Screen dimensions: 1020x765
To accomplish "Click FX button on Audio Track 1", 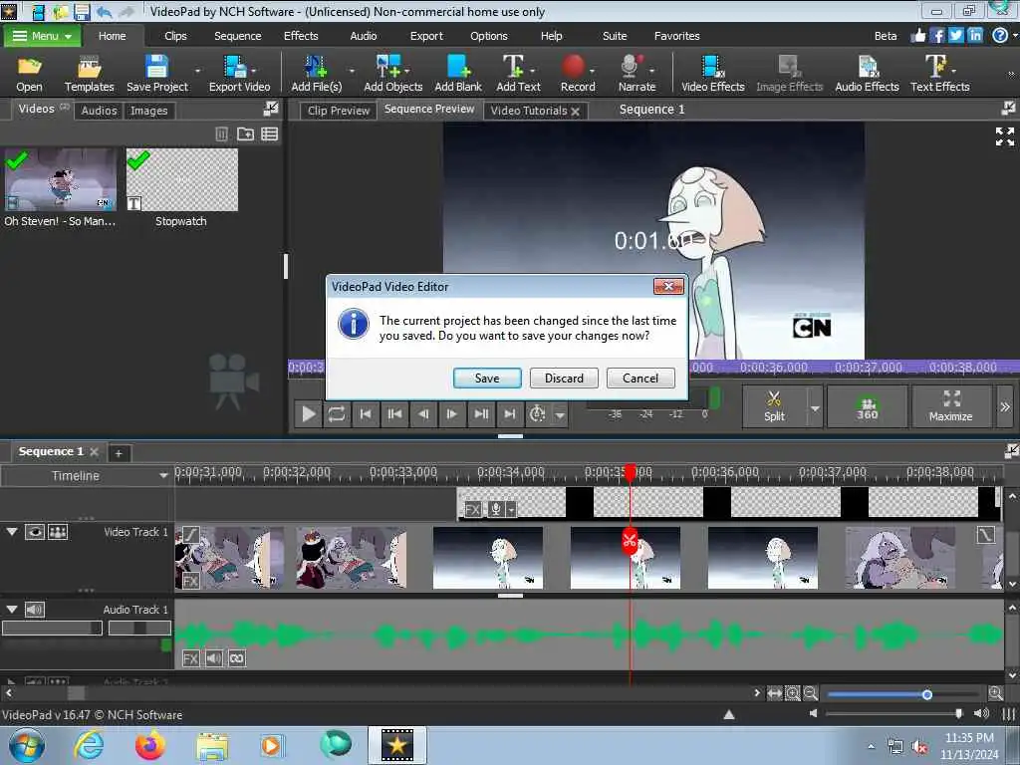I will 190,658.
